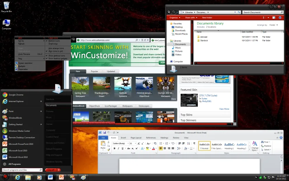Click the Save icon in Word's quick access toolbar
The image size is (289, 181).
[105, 132]
